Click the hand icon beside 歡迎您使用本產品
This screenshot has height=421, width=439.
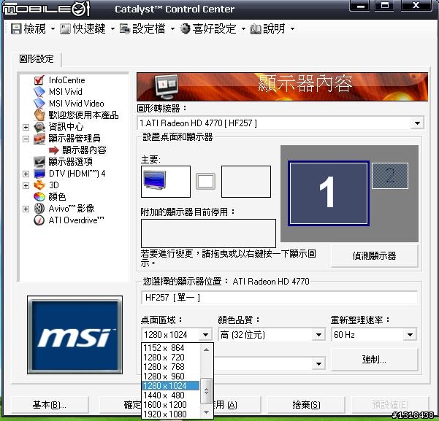(39, 115)
